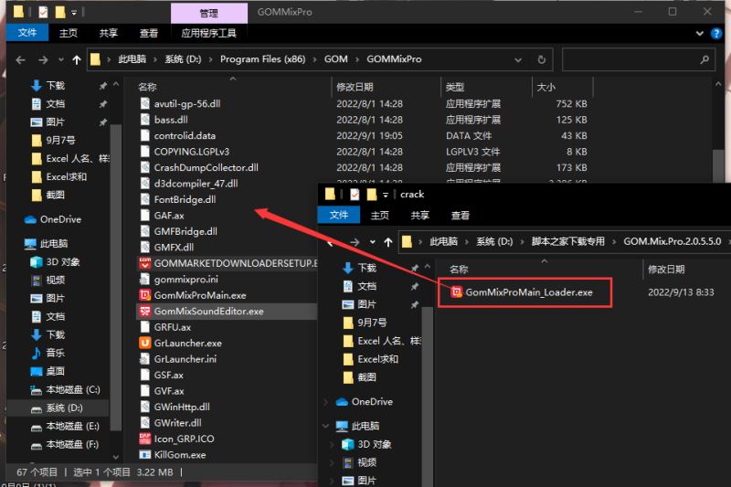Open 主页 tab in GOMMixPro window
Viewport: 731px width, 487px height.
point(68,33)
